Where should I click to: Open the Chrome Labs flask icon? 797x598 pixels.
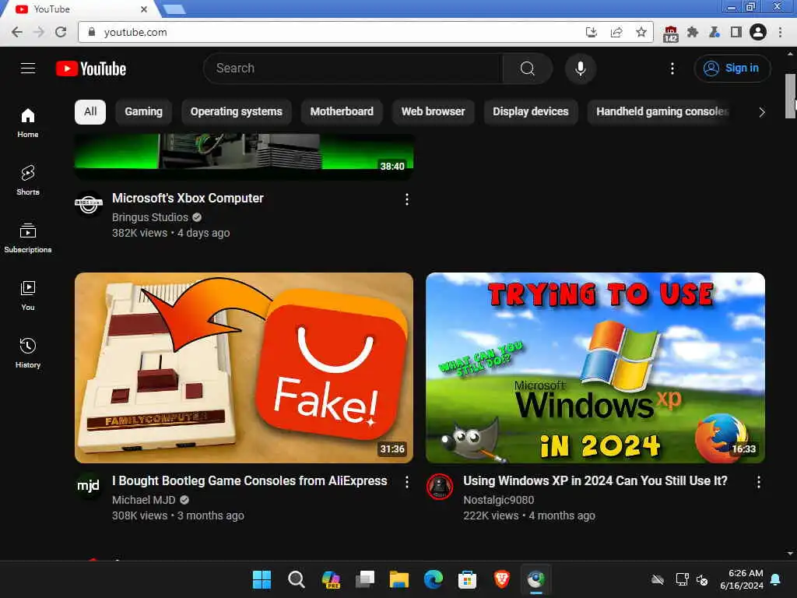tap(714, 32)
